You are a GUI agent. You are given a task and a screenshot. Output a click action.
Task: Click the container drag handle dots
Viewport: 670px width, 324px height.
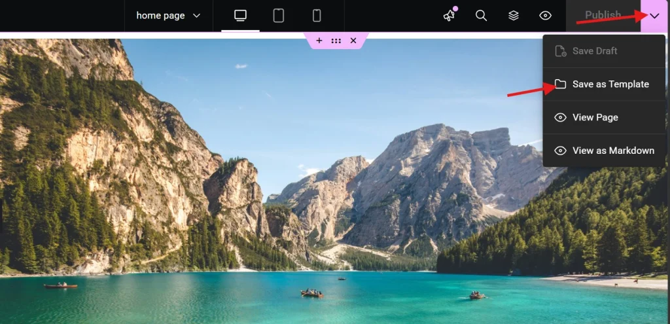pos(336,41)
